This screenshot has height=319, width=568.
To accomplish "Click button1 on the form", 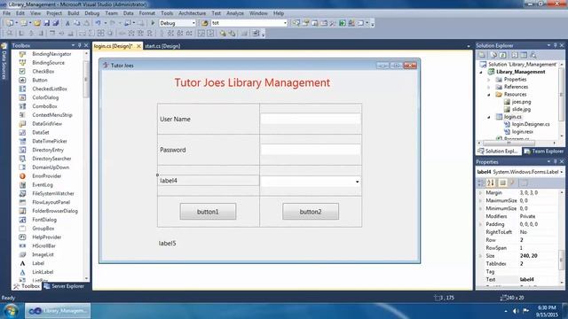I will (208, 212).
